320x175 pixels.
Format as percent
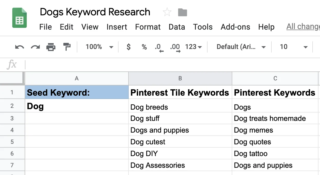144,47
